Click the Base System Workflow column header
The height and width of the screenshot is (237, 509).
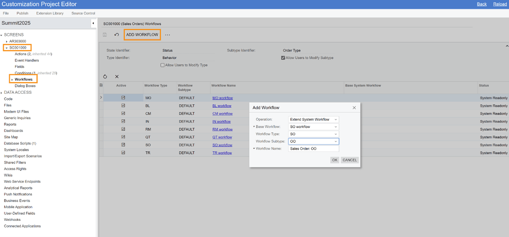pyautogui.click(x=411, y=87)
